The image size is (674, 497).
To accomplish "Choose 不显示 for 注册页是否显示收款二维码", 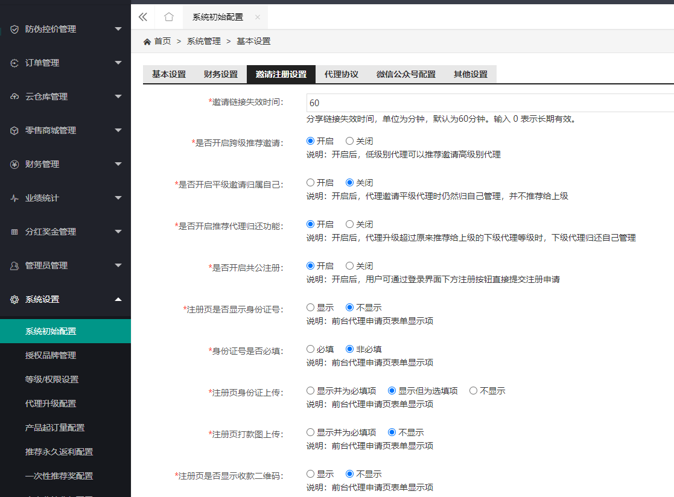I will 350,474.
